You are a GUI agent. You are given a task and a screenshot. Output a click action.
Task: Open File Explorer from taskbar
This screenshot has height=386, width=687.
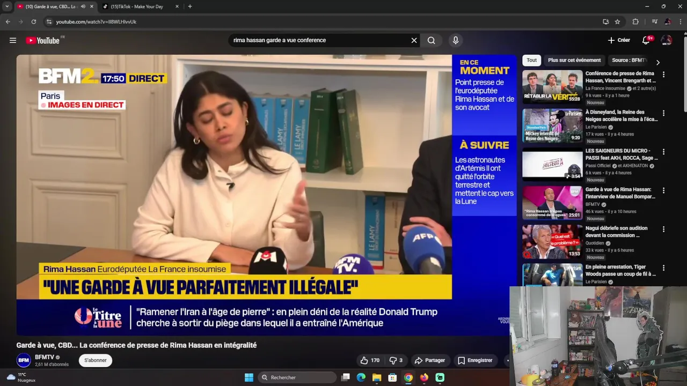point(377,377)
